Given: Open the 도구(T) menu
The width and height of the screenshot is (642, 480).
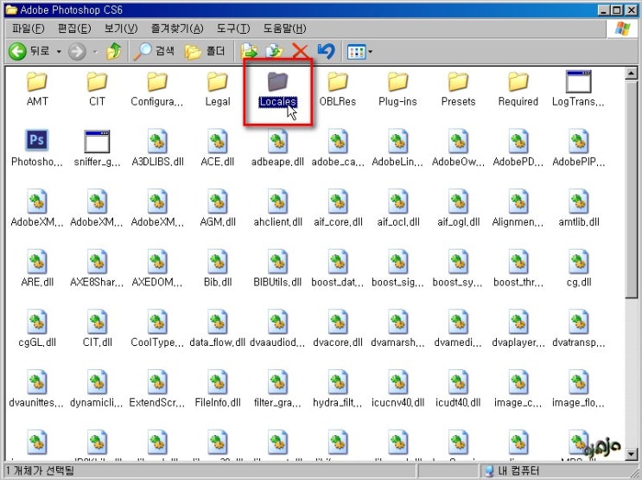Looking at the screenshot, I should (x=233, y=29).
